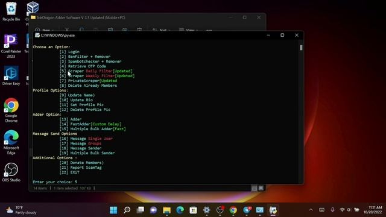The width and height of the screenshot is (386, 217).
Task: Click the 'Weekly Filter' scraper line
Action: 97,76
